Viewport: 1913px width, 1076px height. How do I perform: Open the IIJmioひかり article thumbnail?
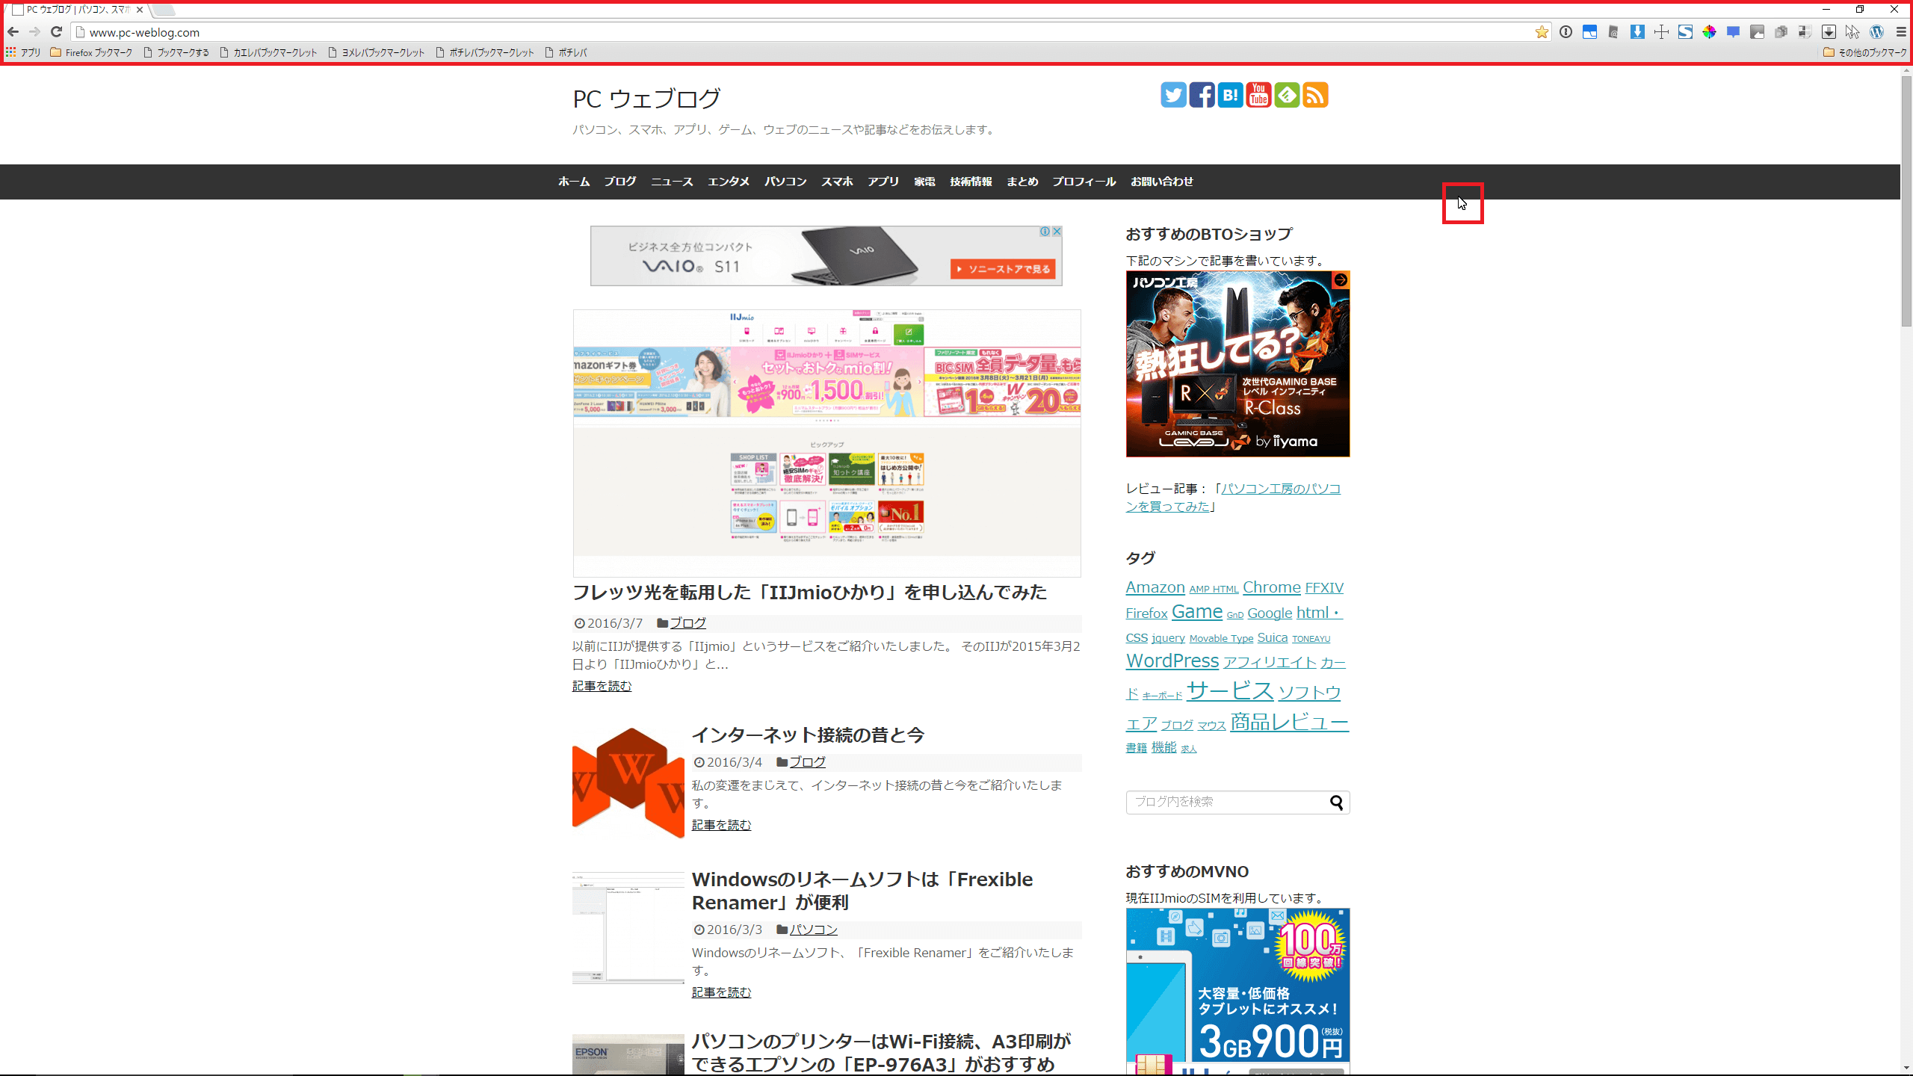click(826, 443)
